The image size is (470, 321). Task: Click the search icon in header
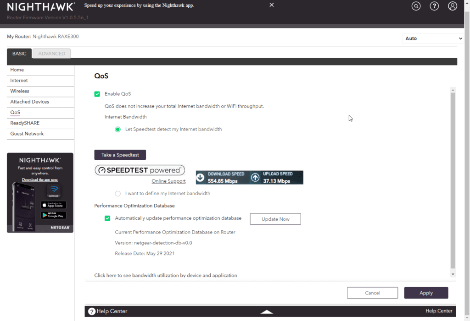click(416, 6)
